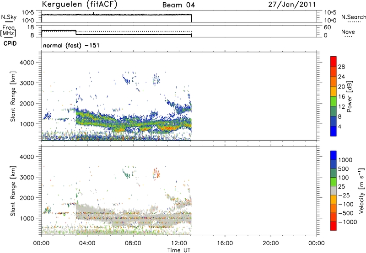Click '2000' on Velocity panel range axis

tap(27, 198)
